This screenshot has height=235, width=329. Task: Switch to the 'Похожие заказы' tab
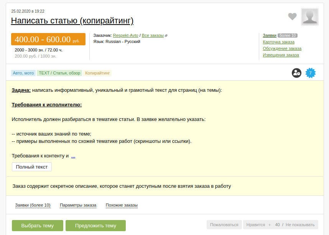122,205
